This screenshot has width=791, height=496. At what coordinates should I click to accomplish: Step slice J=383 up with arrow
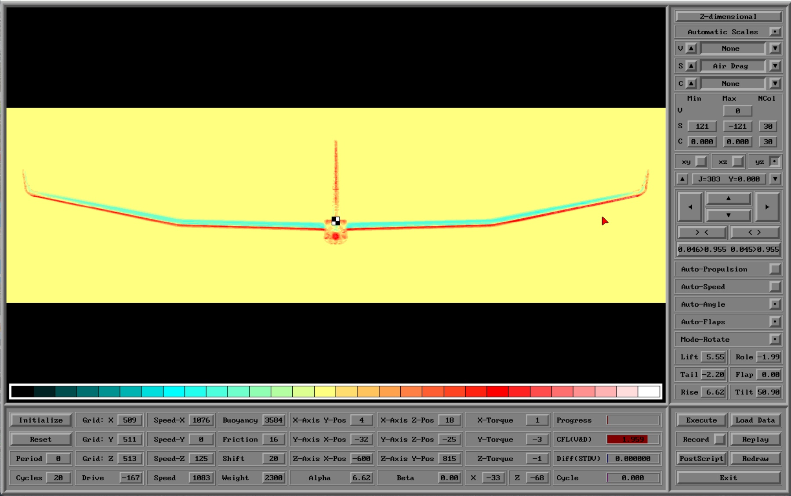pyautogui.click(x=682, y=179)
